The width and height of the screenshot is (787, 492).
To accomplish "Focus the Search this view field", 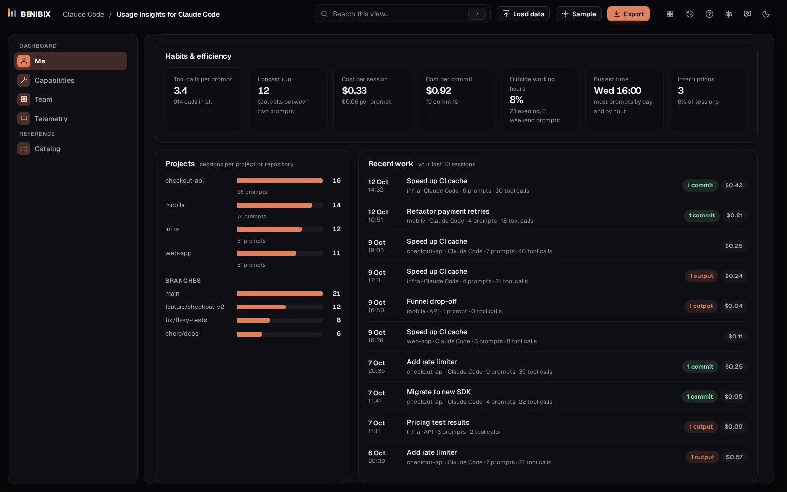I will coord(402,14).
